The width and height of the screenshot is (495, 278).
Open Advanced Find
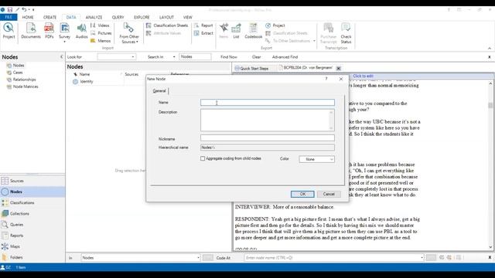[x=285, y=57]
